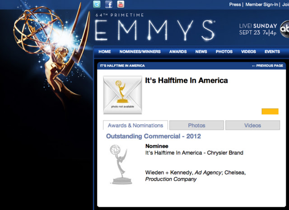Image resolution: width=289 pixels, height=210 pixels.
Task: Switch to the Videos tab
Action: tap(252, 126)
